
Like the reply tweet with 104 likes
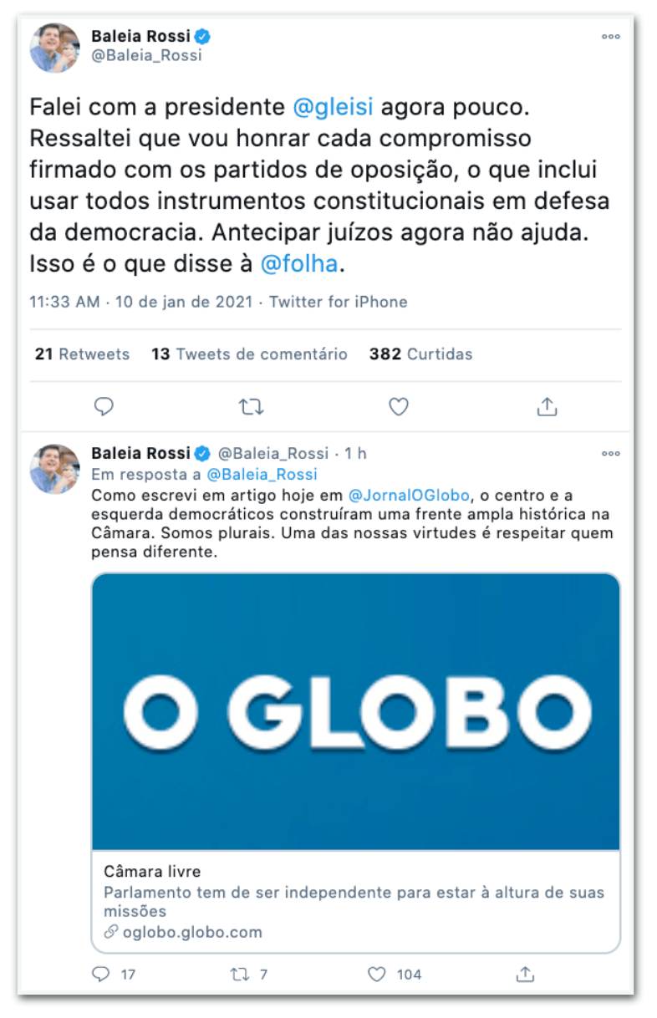click(395, 975)
